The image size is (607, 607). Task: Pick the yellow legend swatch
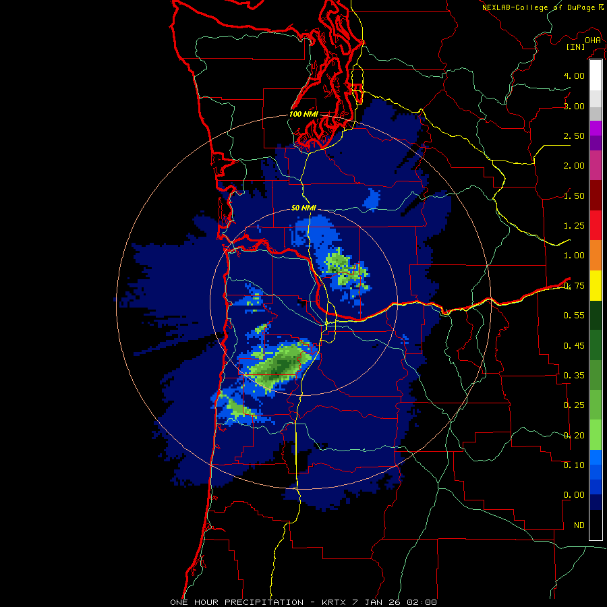(x=596, y=286)
